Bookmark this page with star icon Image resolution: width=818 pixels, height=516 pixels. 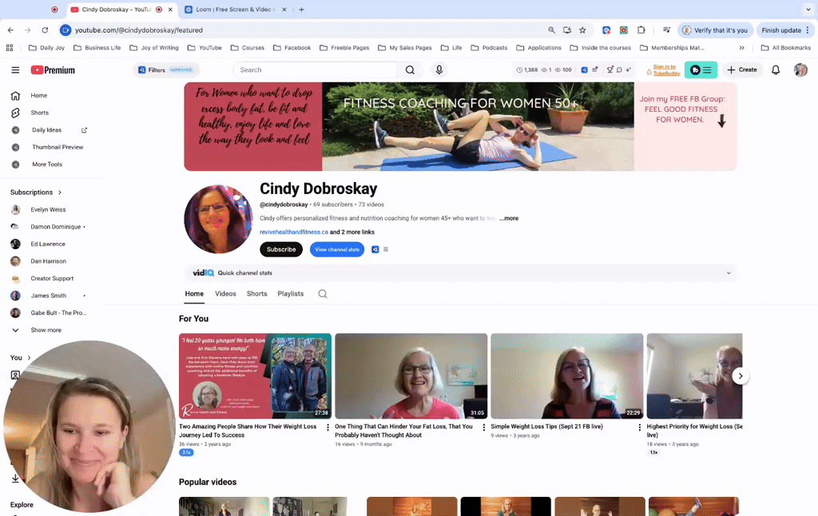pyautogui.click(x=582, y=30)
